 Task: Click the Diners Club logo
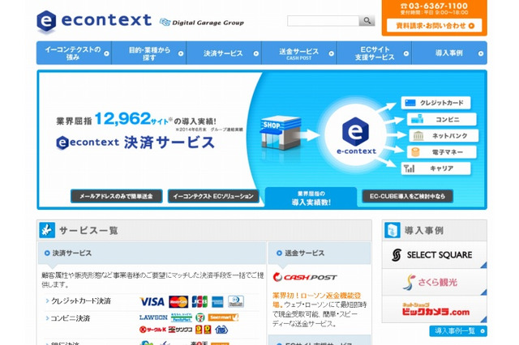tap(236, 302)
